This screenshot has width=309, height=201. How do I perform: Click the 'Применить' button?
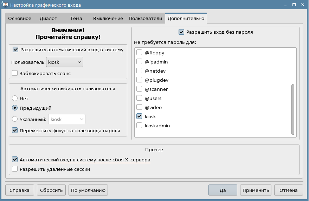pyautogui.click(x=256, y=190)
